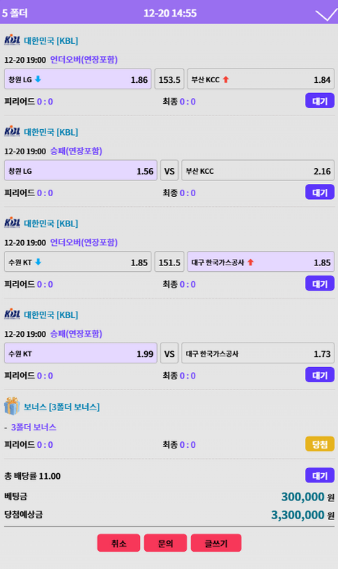Click the 취소 cancel button
The width and height of the screenshot is (338, 569).
point(118,543)
